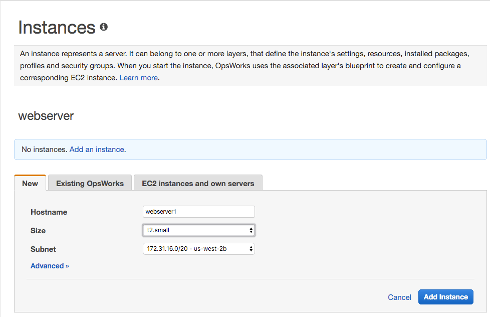Click the 'No instances.' notice text
This screenshot has width=490, height=317.
tap(44, 149)
